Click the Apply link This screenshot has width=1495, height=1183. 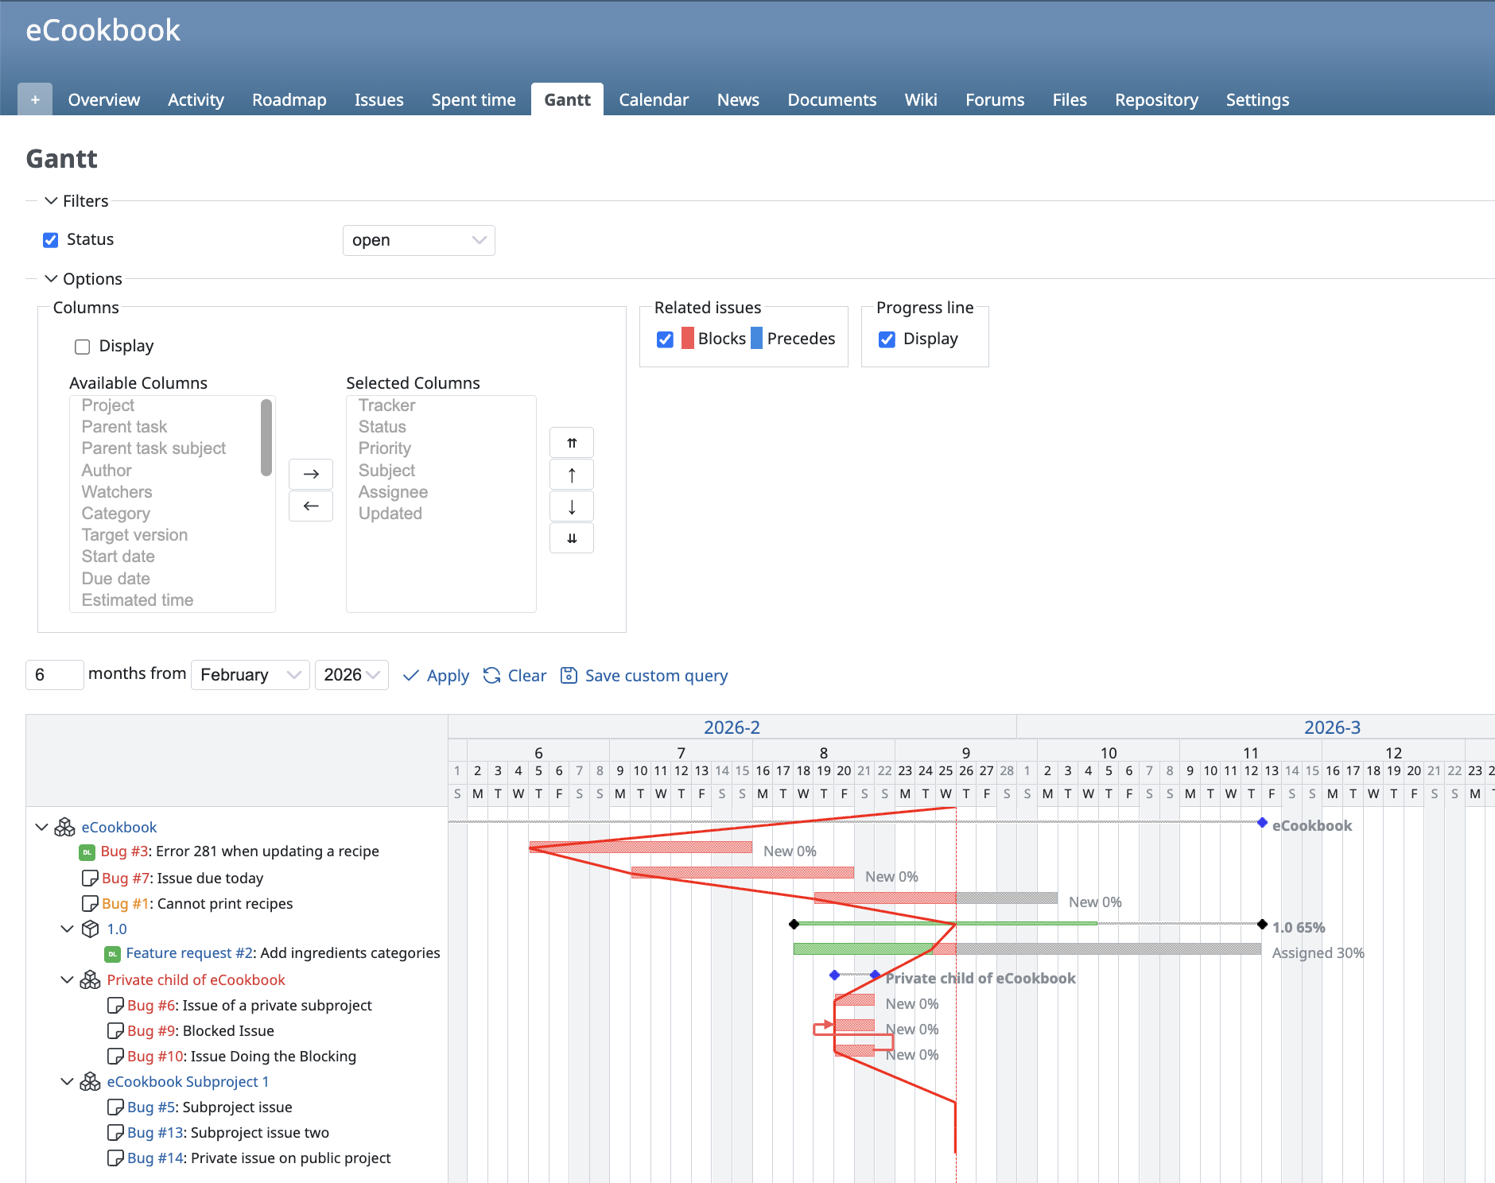(447, 676)
